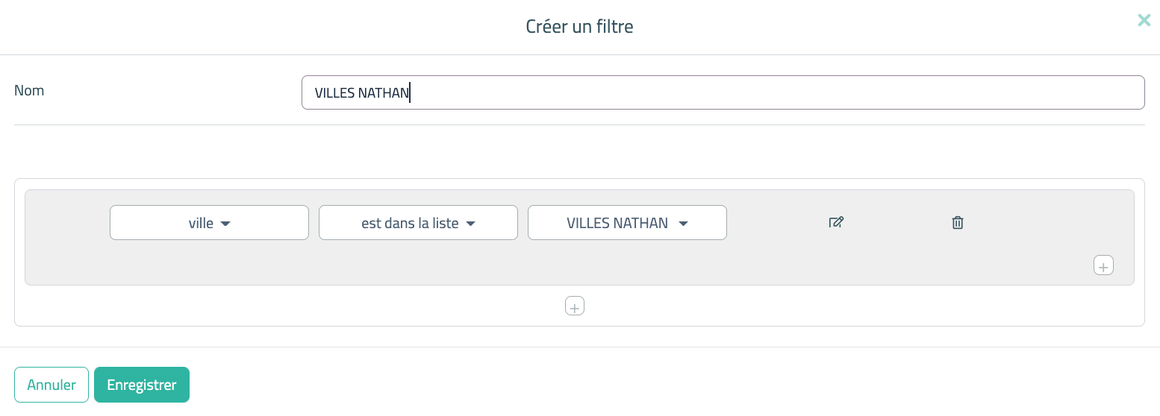Add a condition with the plus inside grey group
Screen dimensions: 1160x416
[x=1103, y=265]
